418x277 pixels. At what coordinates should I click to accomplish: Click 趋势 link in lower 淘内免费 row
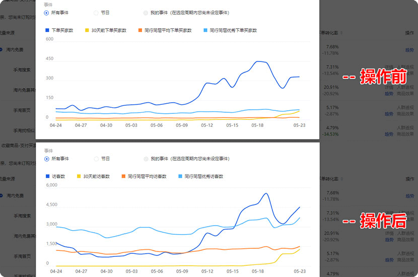point(409,195)
